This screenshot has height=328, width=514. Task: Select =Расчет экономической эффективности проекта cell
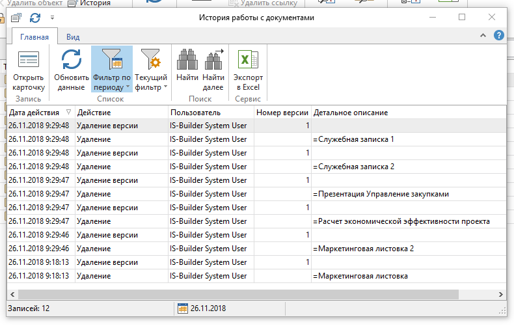409,221
